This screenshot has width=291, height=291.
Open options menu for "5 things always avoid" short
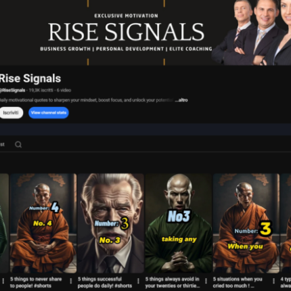click(206, 281)
